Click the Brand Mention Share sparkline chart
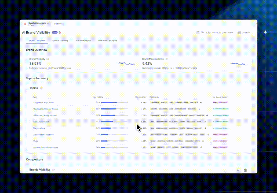Viewport: 277px width, 193px height. click(239, 64)
